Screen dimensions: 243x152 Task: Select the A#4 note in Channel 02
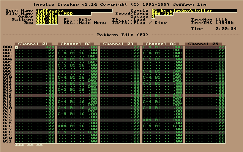[x=62, y=126]
